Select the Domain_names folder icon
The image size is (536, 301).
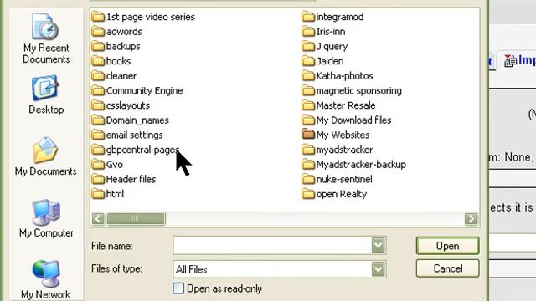98,120
